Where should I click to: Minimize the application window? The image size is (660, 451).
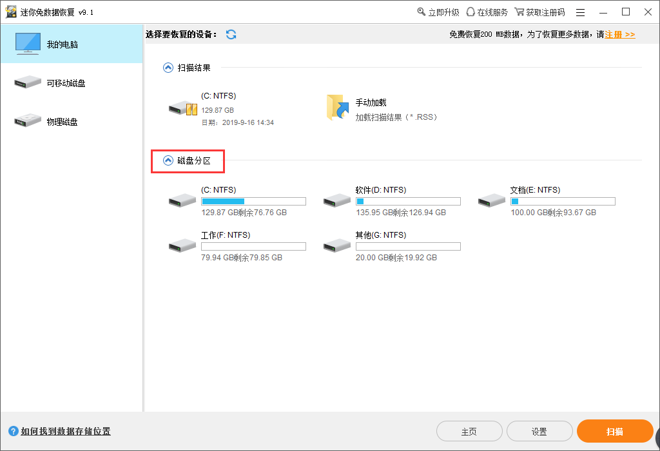603,13
